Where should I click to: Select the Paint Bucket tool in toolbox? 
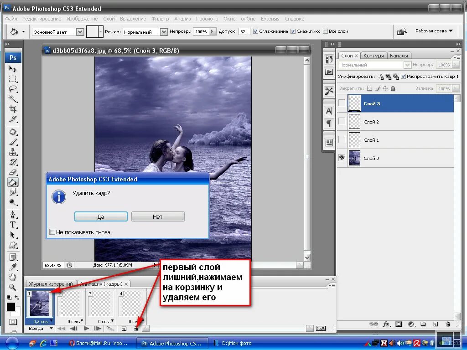[12, 182]
